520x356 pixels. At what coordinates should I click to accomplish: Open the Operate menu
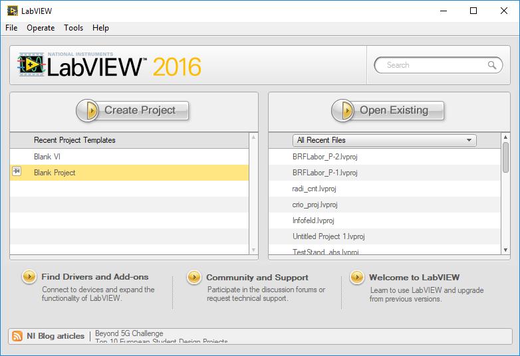click(41, 28)
